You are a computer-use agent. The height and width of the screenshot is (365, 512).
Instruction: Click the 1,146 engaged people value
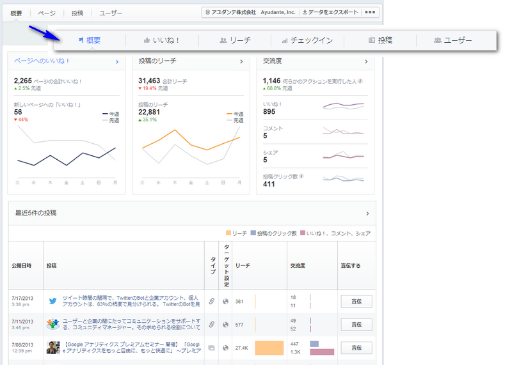(x=271, y=81)
